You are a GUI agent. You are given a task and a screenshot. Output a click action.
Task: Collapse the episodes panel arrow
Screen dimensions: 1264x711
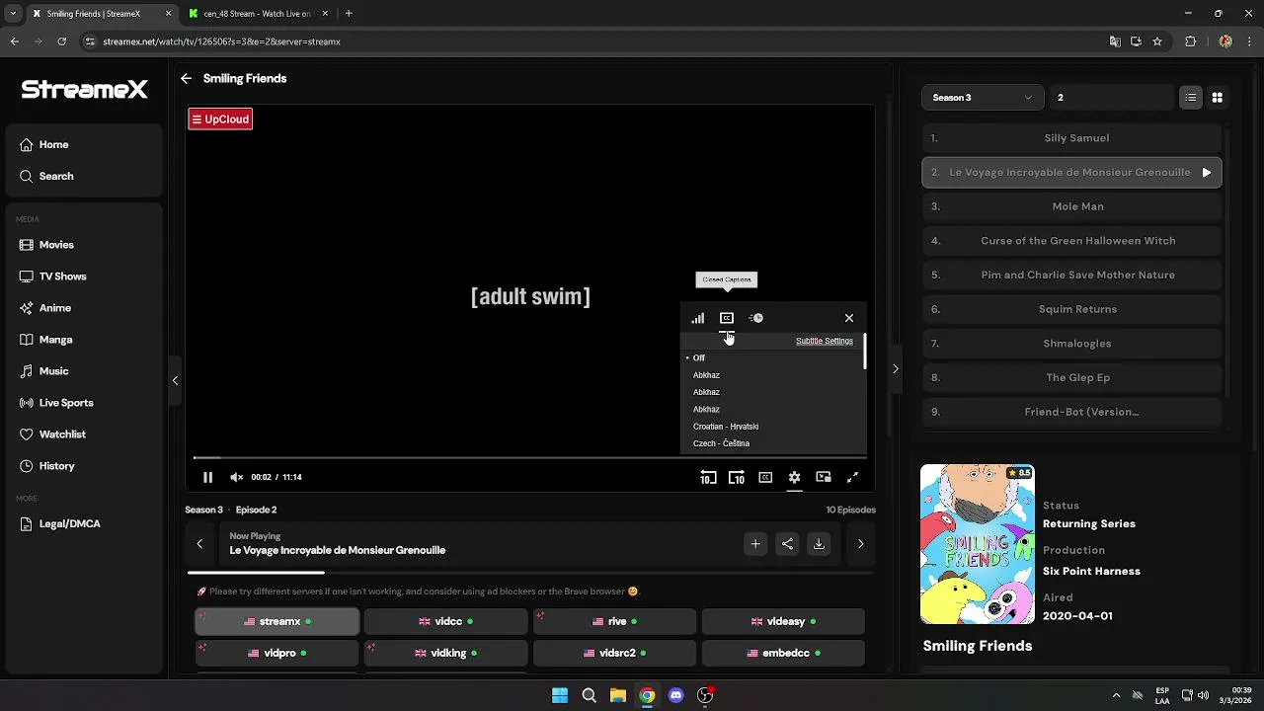tap(896, 368)
